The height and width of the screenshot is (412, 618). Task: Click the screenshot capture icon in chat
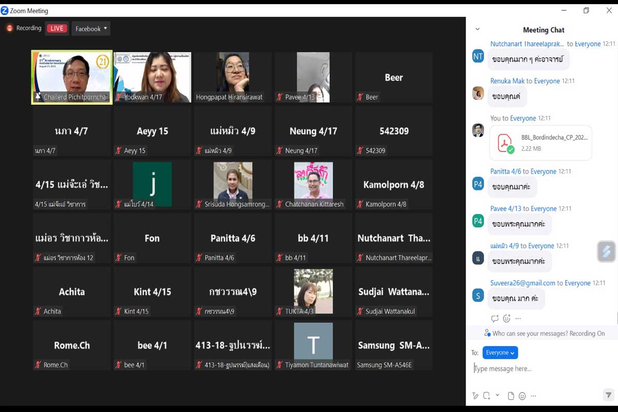(487, 396)
